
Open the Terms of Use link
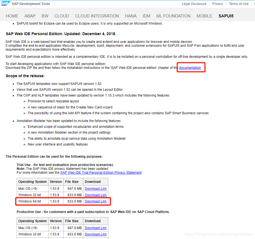[239, 4]
